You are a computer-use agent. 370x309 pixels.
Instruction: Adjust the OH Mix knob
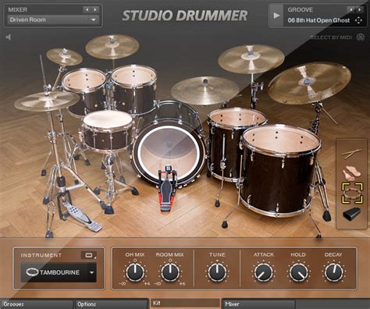pyautogui.click(x=135, y=272)
